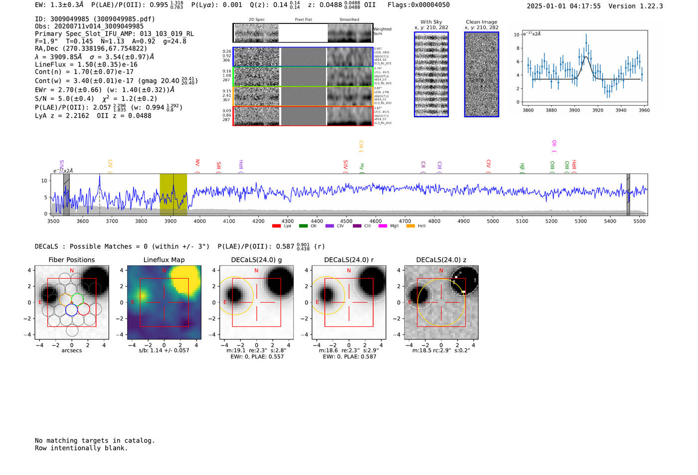The image size is (698, 475).
Task: Click the gray masked band near 5460
Action: click(628, 195)
